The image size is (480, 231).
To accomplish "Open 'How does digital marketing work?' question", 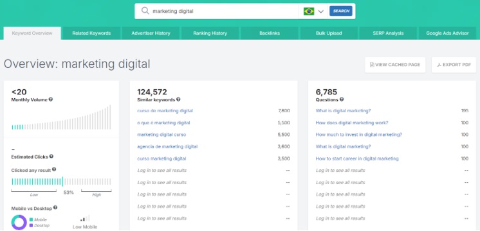I will pos(352,123).
